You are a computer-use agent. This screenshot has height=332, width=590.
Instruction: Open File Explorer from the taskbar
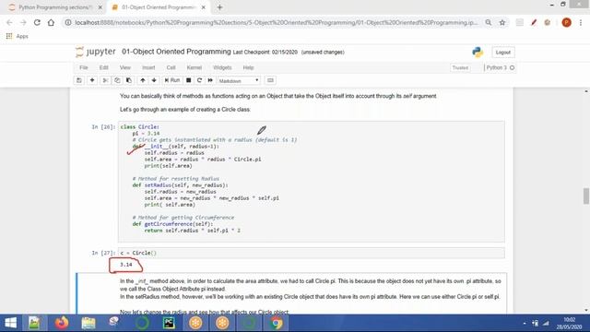click(x=88, y=323)
